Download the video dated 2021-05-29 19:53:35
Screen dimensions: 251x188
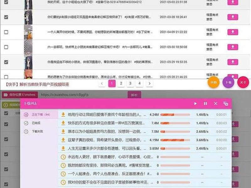click(233, 62)
